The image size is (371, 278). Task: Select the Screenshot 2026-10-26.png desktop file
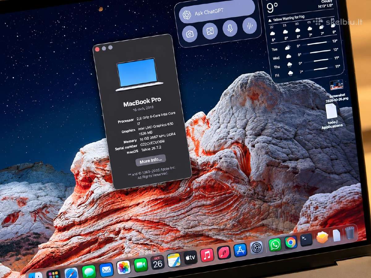click(x=336, y=91)
